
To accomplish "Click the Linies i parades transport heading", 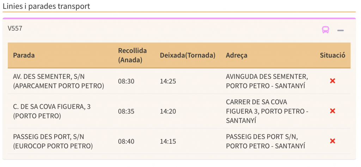I will tap(46, 6).
